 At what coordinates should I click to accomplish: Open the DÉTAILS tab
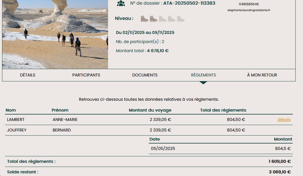coord(28,75)
